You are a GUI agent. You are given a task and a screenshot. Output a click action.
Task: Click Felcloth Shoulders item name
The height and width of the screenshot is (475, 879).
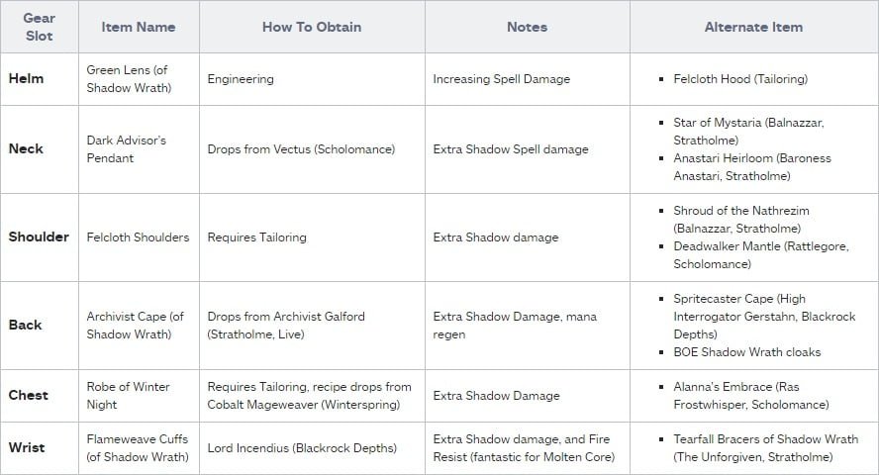[138, 237]
